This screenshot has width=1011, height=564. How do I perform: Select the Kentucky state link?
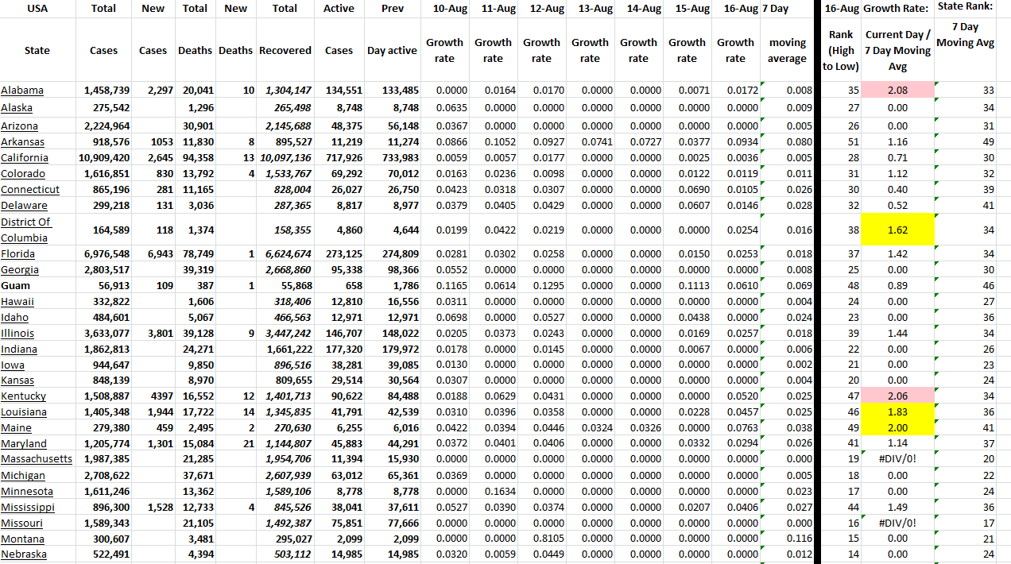click(23, 396)
